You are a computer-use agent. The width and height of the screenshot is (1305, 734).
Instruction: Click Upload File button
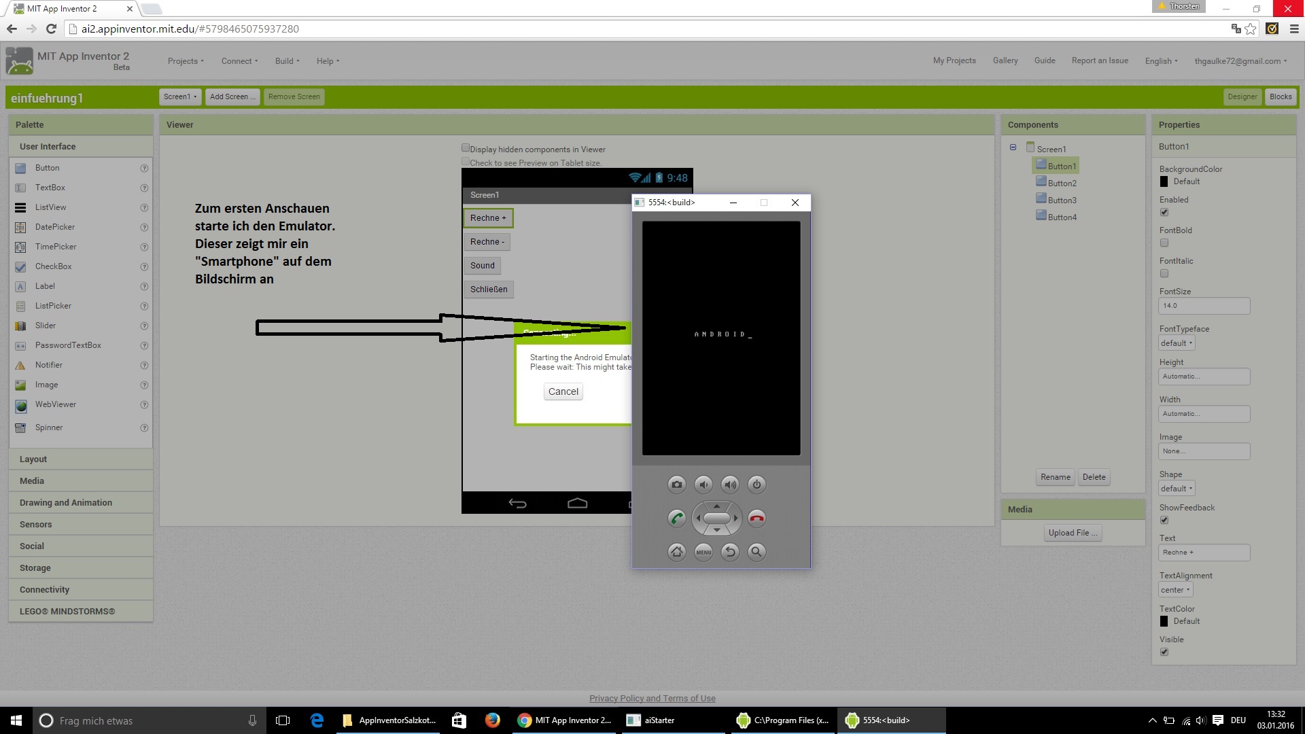1073,533
